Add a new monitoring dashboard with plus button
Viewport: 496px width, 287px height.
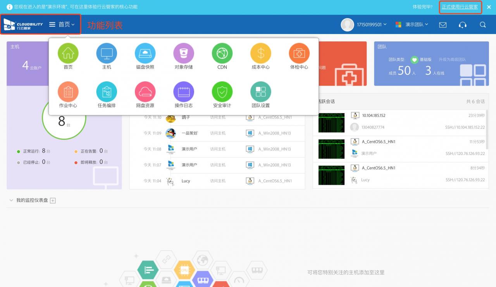(x=53, y=201)
